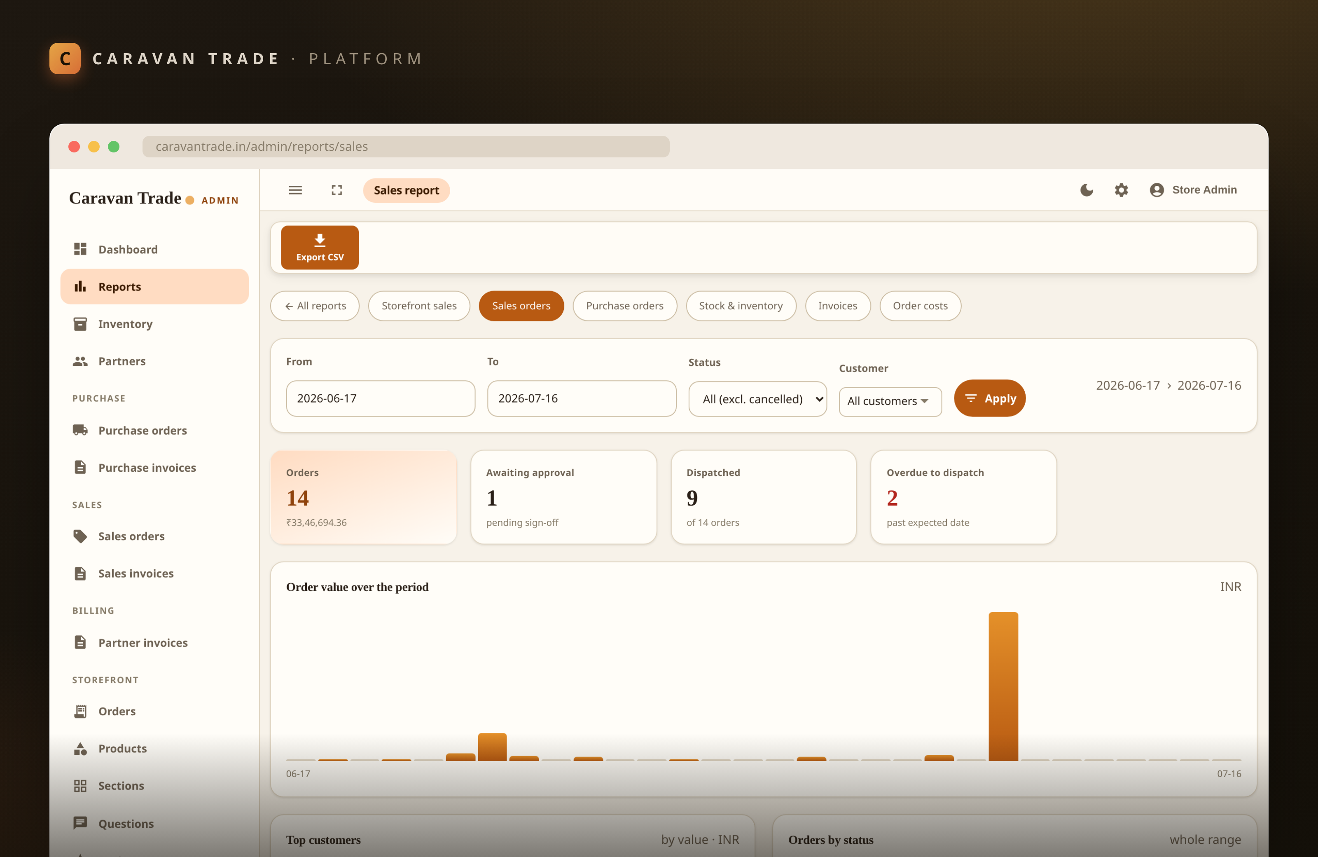Viewport: 1318px width, 857px height.
Task: Open the Purchase orders report tab
Action: (x=624, y=306)
